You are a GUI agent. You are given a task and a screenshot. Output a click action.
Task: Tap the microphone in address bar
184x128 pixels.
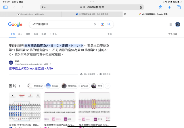click(141, 7)
